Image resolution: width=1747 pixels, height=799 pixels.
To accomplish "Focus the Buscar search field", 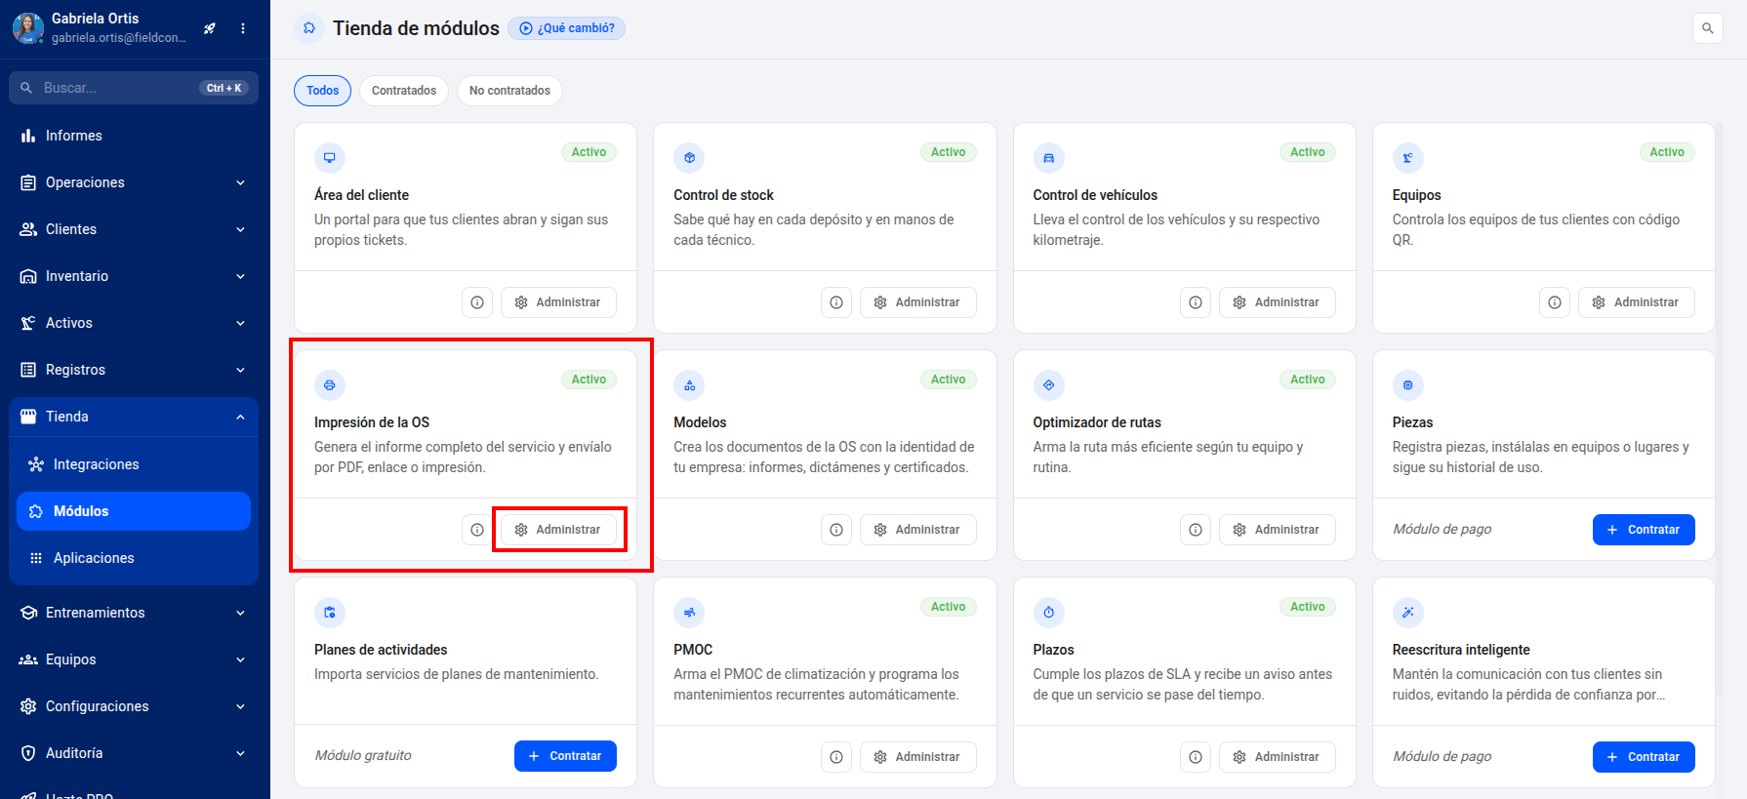I will point(134,88).
